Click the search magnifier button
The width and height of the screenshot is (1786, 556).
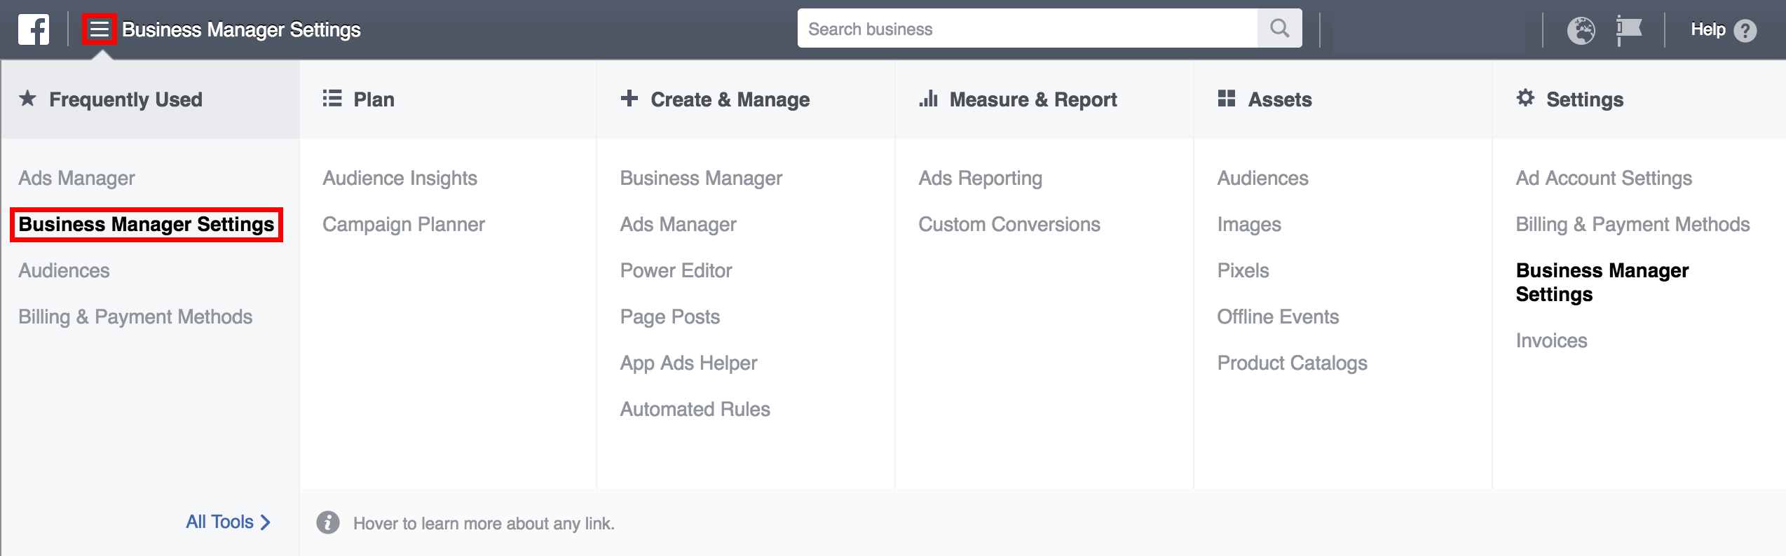coord(1279,29)
